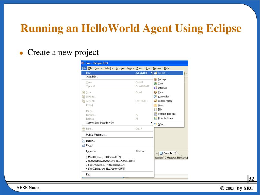Open the Refactor menu
This screenshot has height=195, width=260.
(x=109, y=68)
